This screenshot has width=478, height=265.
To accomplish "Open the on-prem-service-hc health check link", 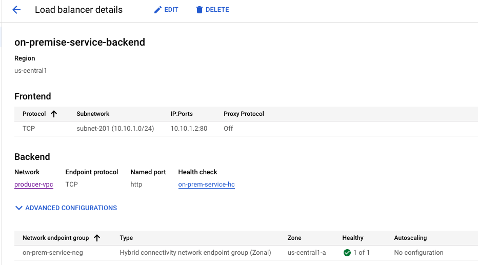I will click(x=207, y=185).
